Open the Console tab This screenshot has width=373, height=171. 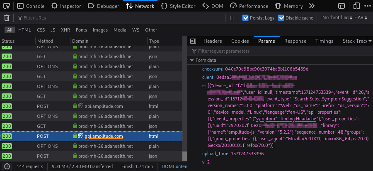[x=31, y=6]
